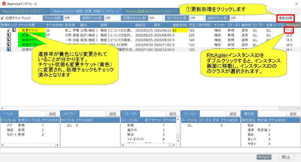
Task: Click the RfcAgiler button at bottom
Action: coord(264,157)
